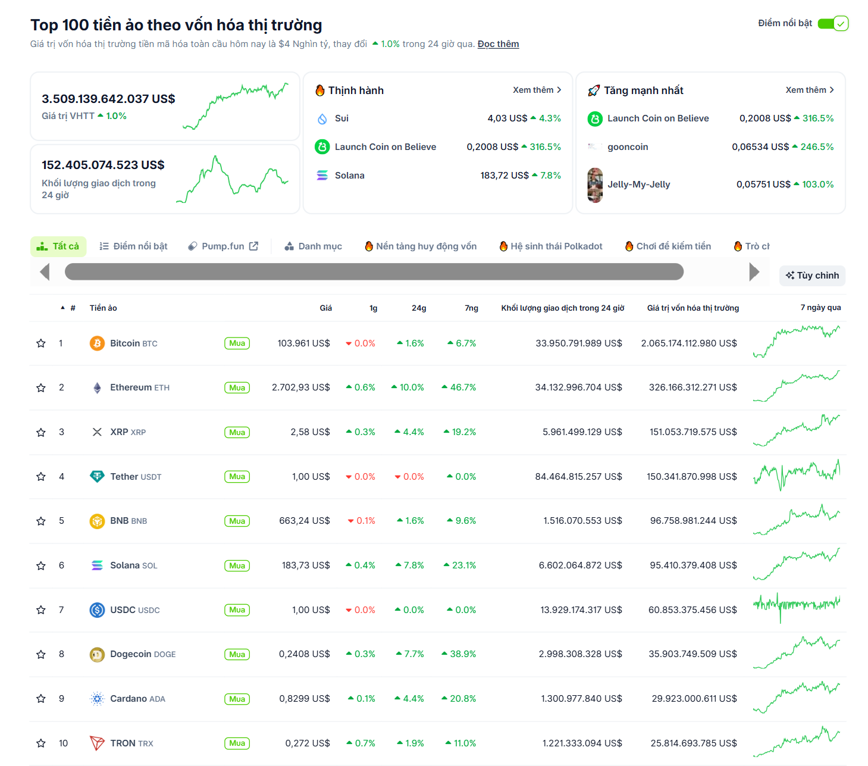
Task: Click Mua button for Bitcoin
Action: [237, 343]
